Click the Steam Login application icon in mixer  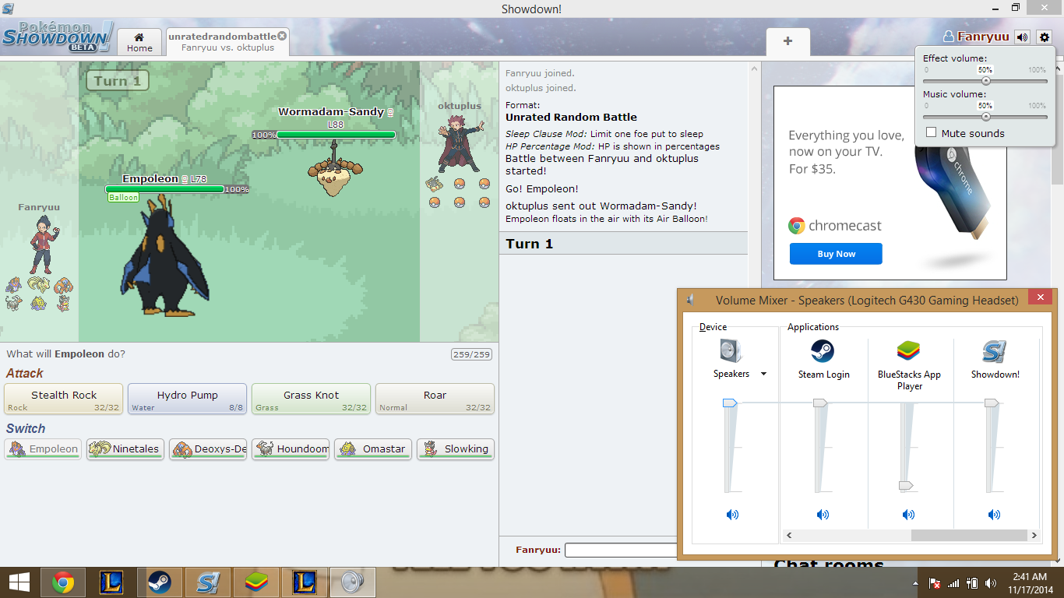pos(823,351)
